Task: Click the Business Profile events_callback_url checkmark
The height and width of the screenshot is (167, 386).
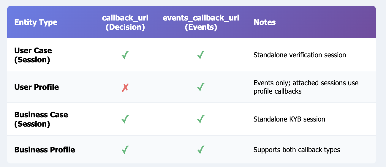Action: 201,150
